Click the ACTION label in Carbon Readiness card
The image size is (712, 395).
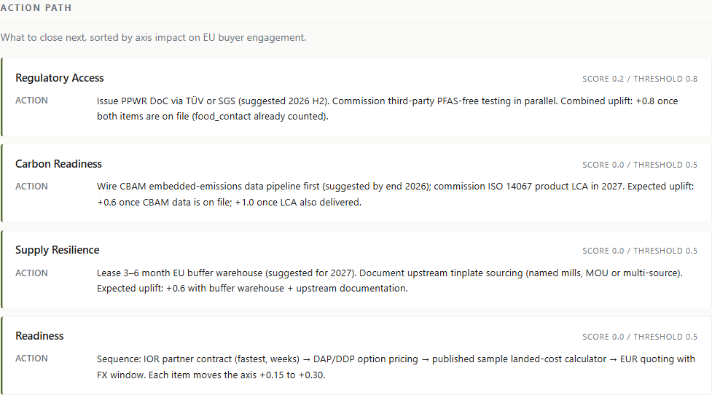[x=31, y=186]
